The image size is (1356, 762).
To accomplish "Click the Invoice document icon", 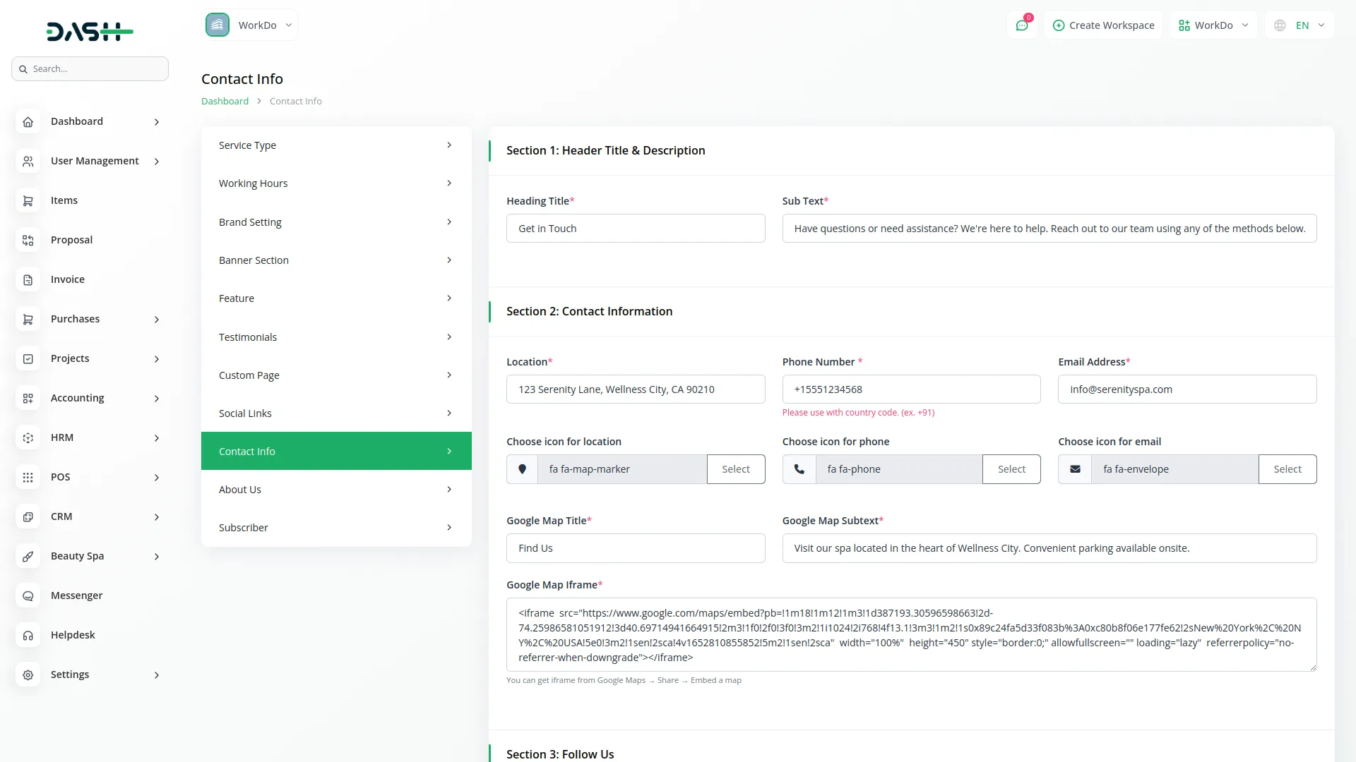I will (x=28, y=280).
